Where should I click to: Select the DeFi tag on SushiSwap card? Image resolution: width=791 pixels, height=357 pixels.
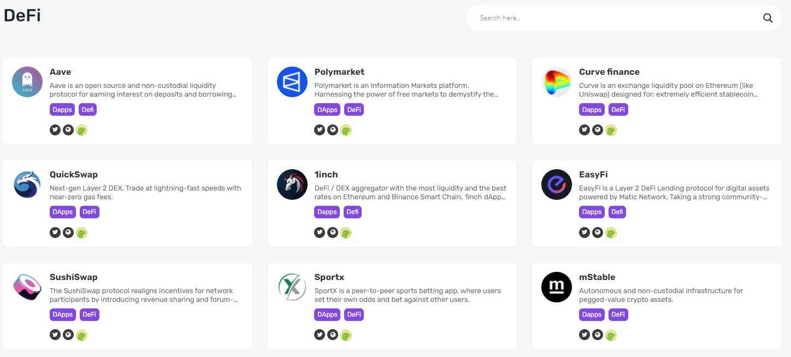click(x=90, y=315)
